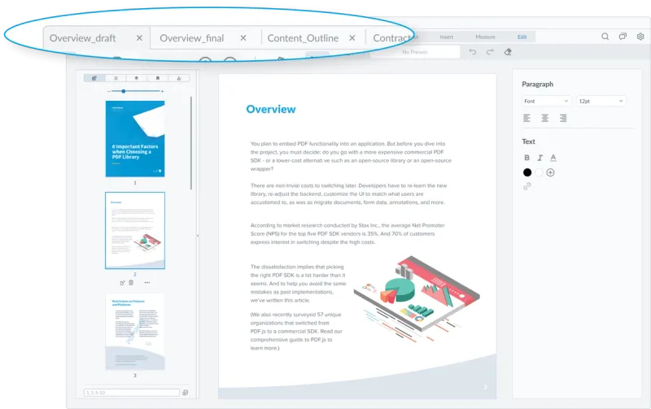Click the paragraph starting 'We also recently surveyed'
651x409 pixels.
coord(296,331)
